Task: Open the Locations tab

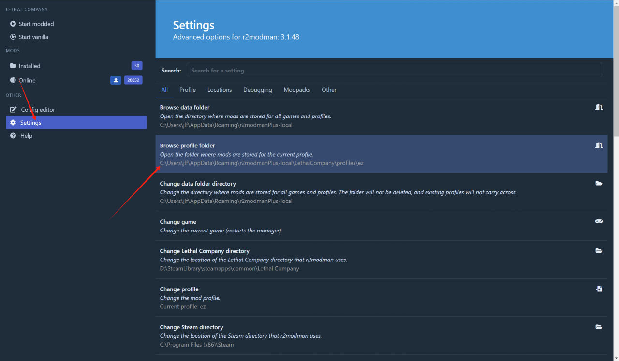Action: tap(220, 90)
